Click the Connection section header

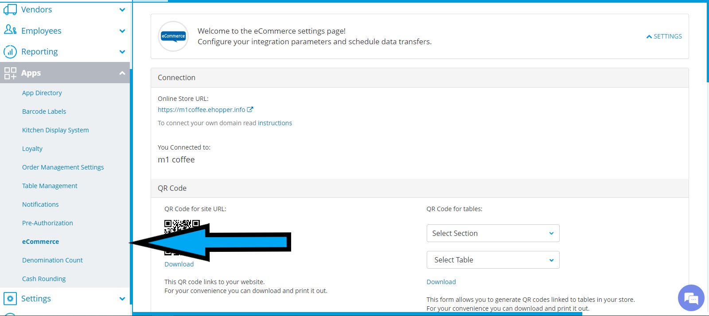pos(176,77)
